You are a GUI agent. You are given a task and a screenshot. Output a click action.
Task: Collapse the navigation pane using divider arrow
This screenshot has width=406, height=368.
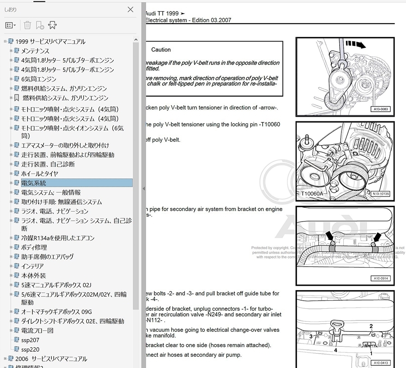(144, 189)
